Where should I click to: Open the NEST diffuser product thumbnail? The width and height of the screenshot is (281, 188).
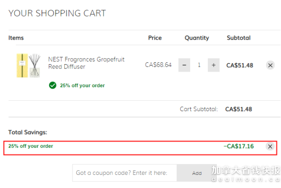click(x=28, y=66)
